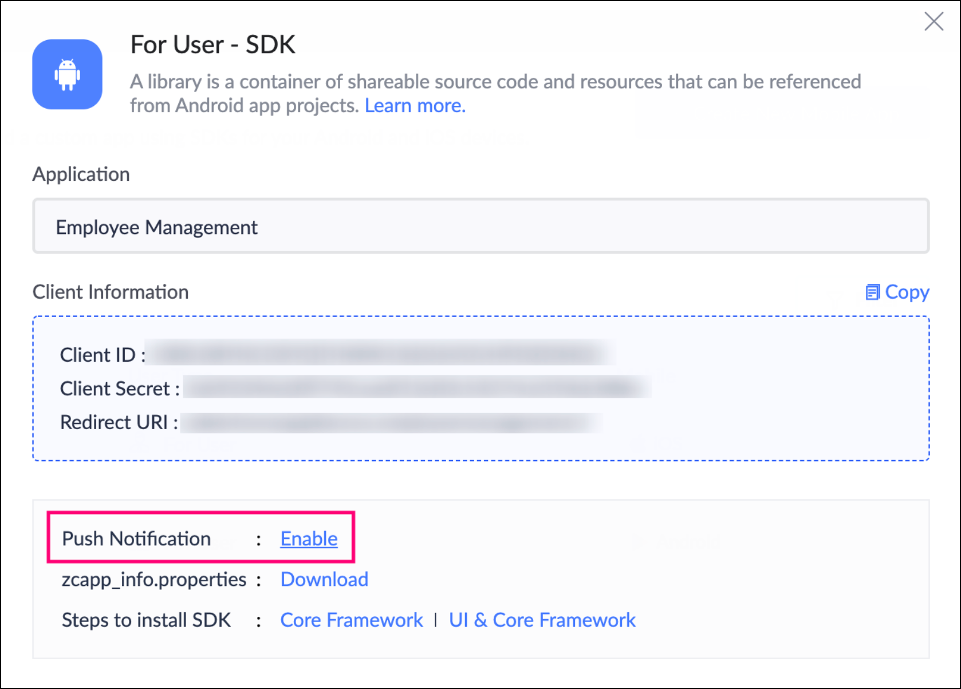The width and height of the screenshot is (961, 689).
Task: Click the Application label above the field
Action: (81, 174)
